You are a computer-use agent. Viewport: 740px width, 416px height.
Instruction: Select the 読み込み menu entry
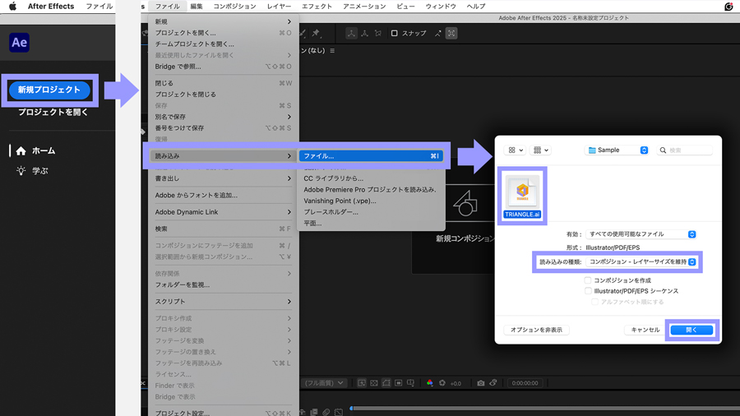point(223,156)
